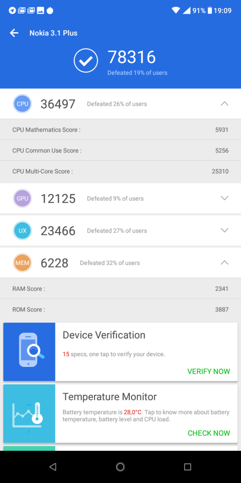This screenshot has width=241, height=483.
Task: Tap the 91% battery percentage in the status bar
Action: click(x=199, y=11)
